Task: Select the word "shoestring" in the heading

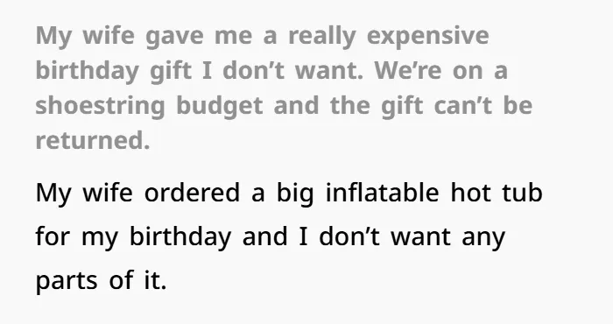Action: (101, 106)
